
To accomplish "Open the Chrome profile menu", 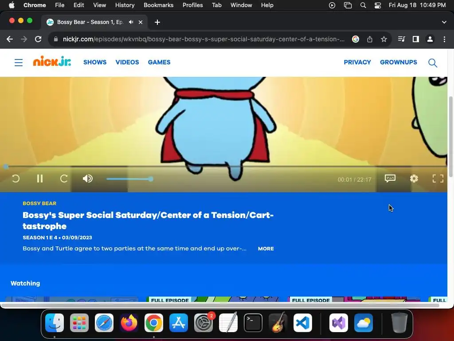I will [430, 39].
